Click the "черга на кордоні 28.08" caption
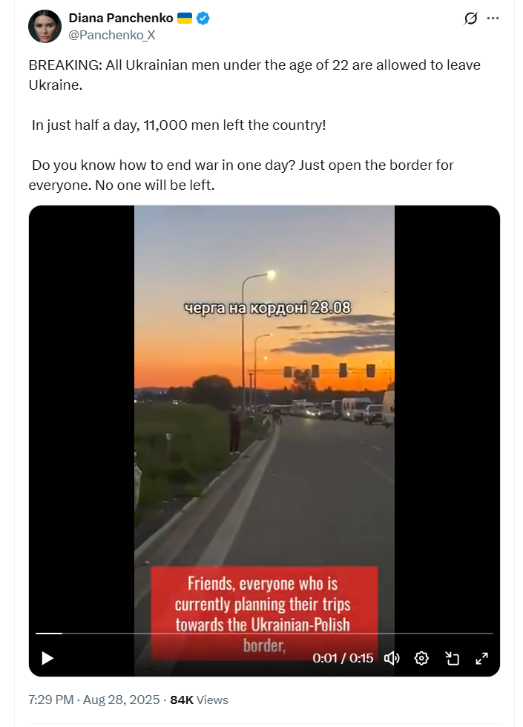 (x=267, y=308)
